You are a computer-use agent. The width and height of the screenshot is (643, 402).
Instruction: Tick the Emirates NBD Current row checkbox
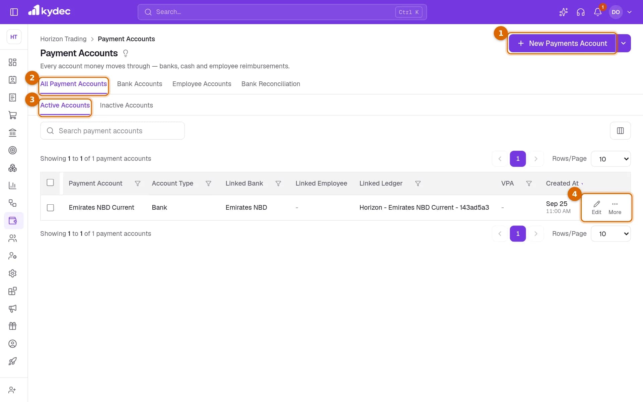(50, 208)
